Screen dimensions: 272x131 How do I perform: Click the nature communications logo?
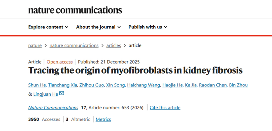tap(75, 10)
